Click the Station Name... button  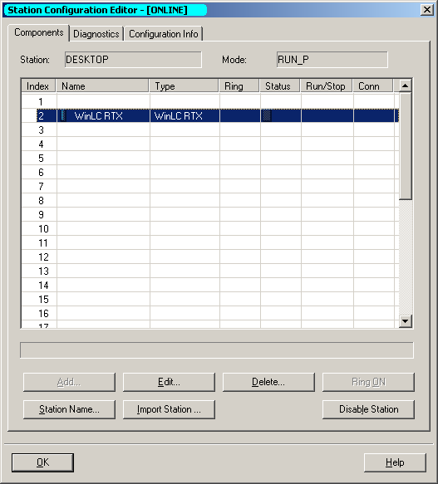click(69, 409)
